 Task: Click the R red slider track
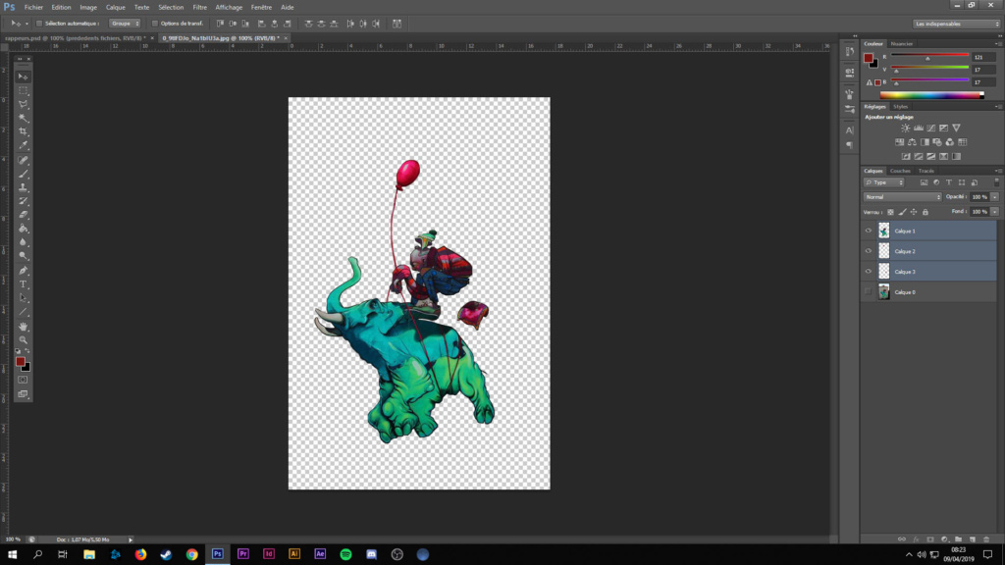(929, 56)
